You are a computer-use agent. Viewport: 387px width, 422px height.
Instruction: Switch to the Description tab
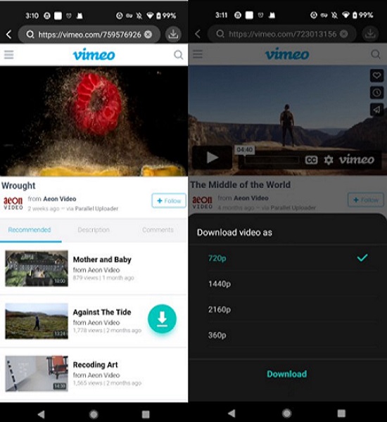pos(94,230)
